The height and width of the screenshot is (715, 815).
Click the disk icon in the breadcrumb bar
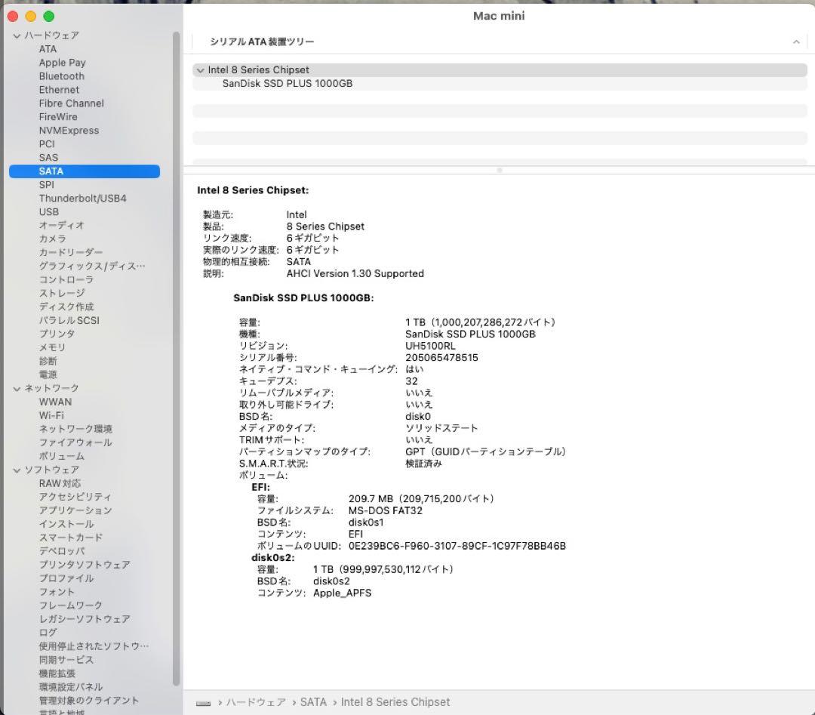tap(202, 702)
